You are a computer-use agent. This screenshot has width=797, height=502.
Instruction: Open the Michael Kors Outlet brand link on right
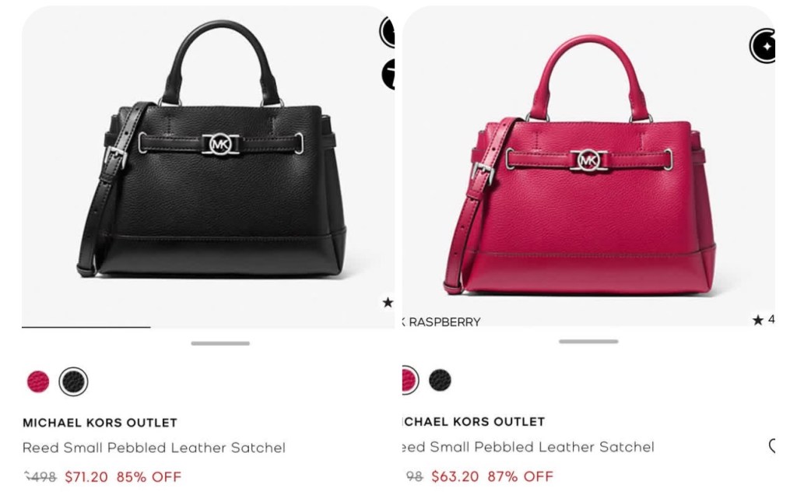473,422
